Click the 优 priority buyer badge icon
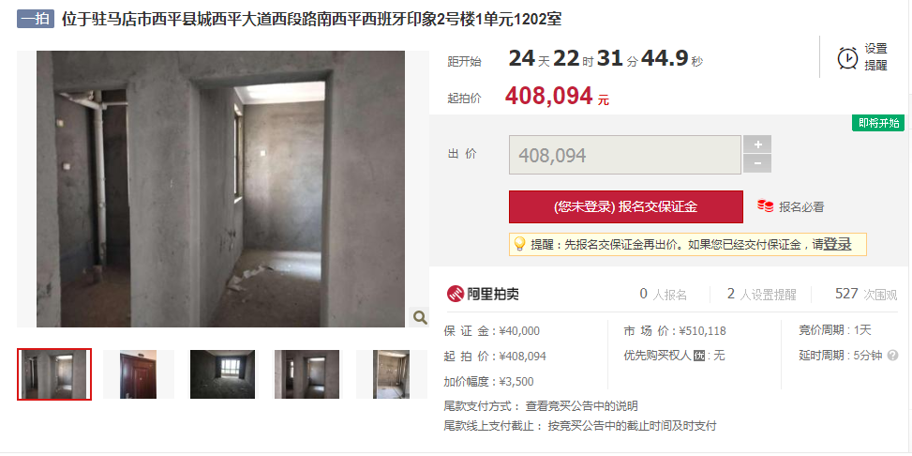 [x=699, y=356]
